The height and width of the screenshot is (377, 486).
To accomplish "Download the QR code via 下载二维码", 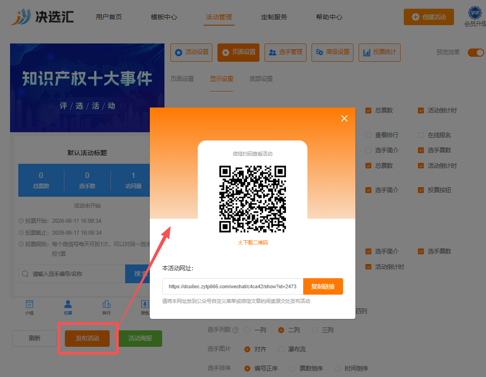I will pyautogui.click(x=253, y=242).
